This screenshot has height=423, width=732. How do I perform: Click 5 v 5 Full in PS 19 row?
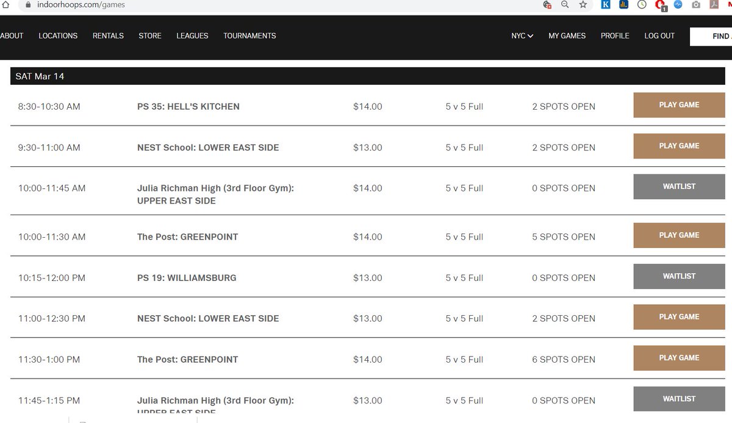point(464,277)
